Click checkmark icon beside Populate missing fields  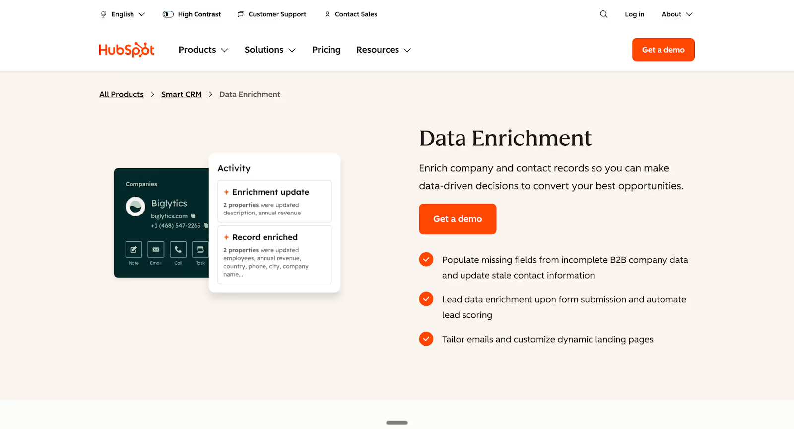click(x=426, y=259)
